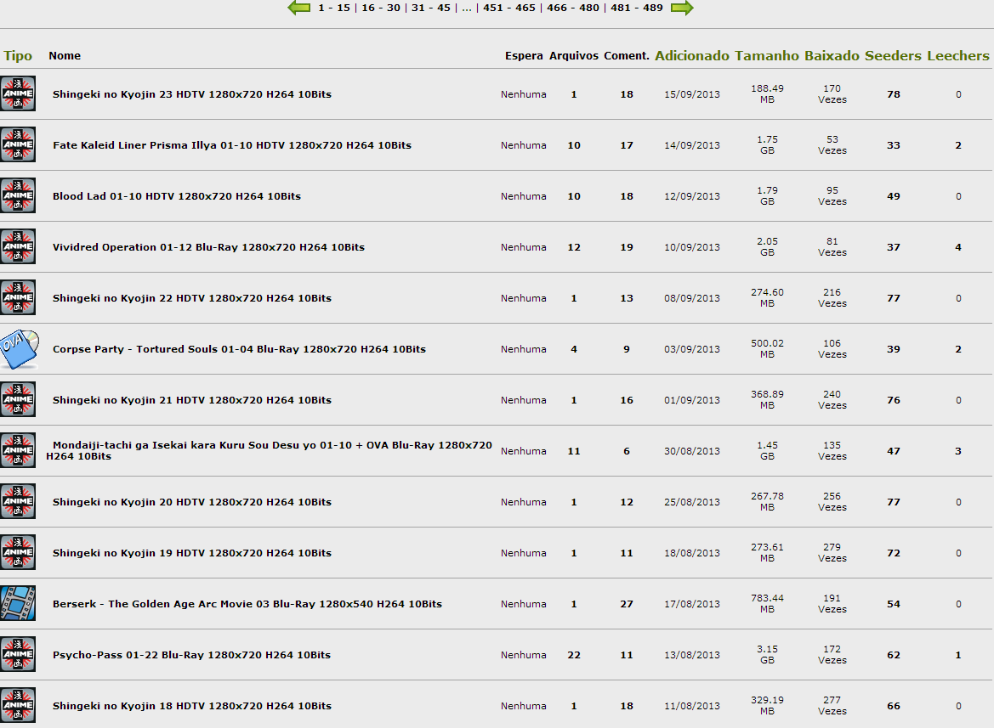Sort list by Adicionado column header

692,56
